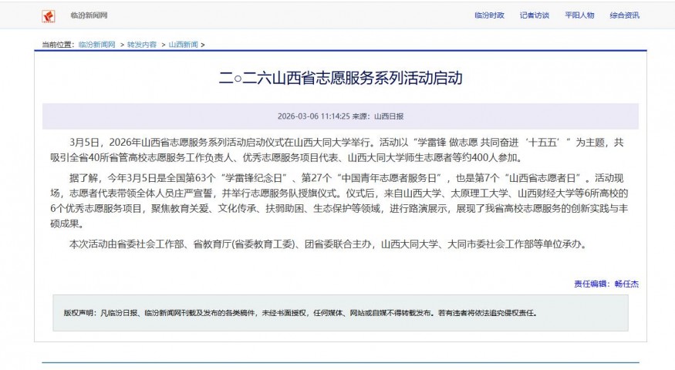Viewport: 675px width, 370px height.
Task: Go to the 记者访谈 section
Action: [x=534, y=15]
